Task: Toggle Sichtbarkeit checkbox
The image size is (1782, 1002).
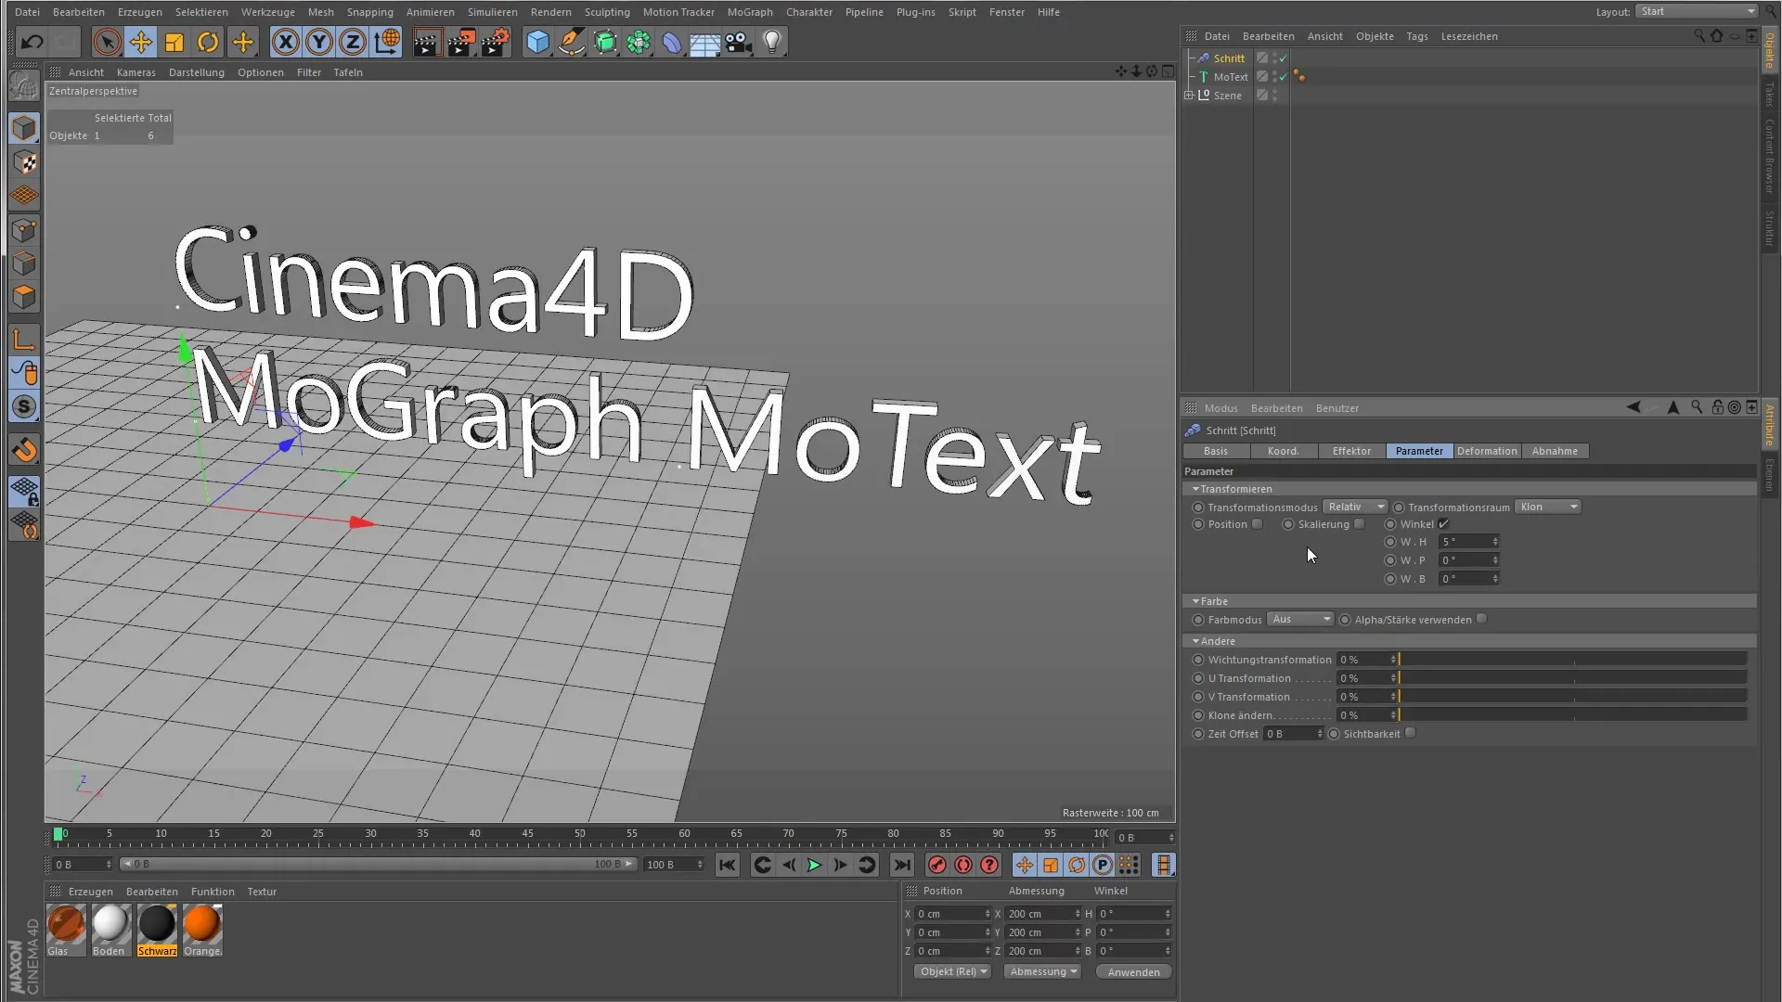Action: point(1410,733)
